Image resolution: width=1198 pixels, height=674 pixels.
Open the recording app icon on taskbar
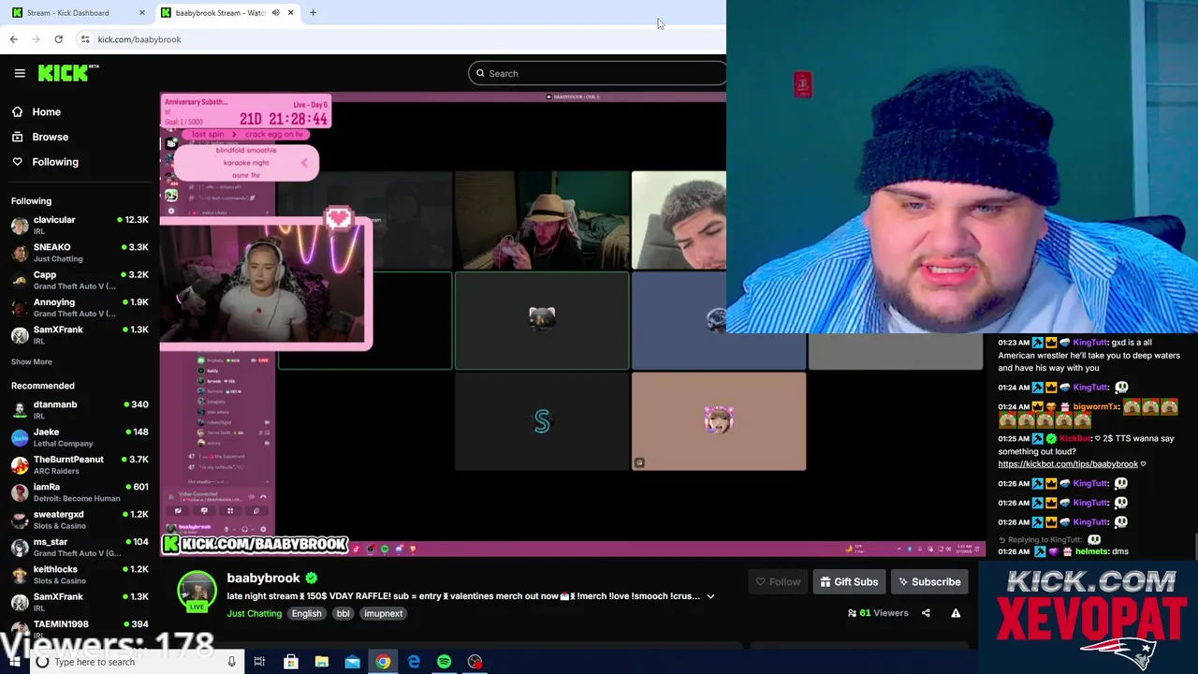[x=475, y=662]
